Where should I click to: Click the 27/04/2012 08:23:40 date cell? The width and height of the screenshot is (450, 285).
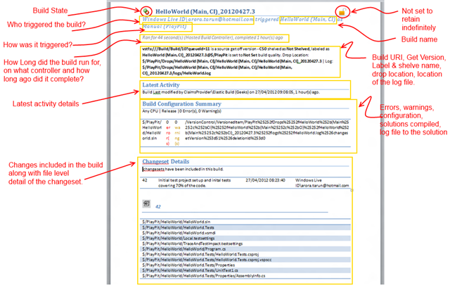pyautogui.click(x=266, y=180)
